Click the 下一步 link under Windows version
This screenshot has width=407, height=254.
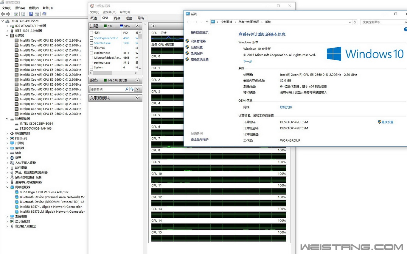click(248, 61)
